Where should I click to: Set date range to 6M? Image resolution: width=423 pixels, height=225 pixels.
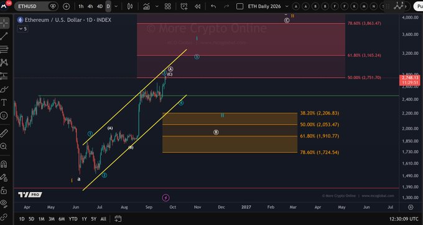62,219
